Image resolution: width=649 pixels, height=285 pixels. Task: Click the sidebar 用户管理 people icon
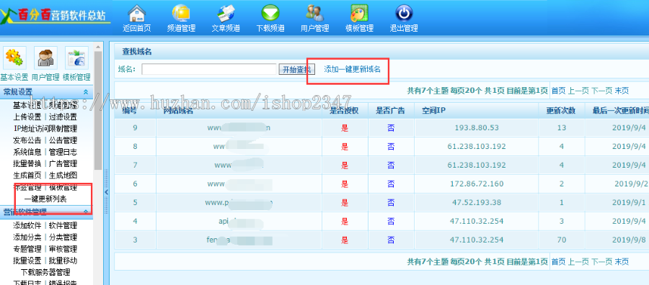(x=45, y=58)
